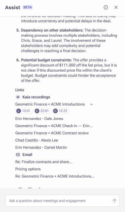Click the BETA badge next to Assist

coord(28,7)
